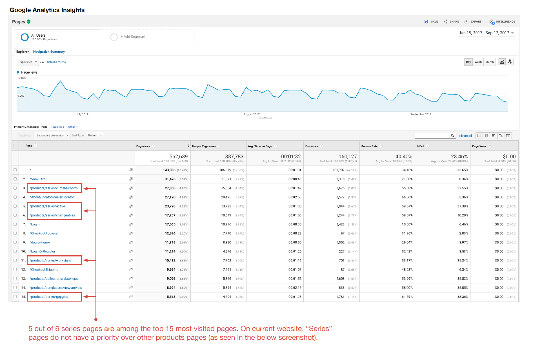Open the /About/locator/dealer-locator page link

click(52, 197)
